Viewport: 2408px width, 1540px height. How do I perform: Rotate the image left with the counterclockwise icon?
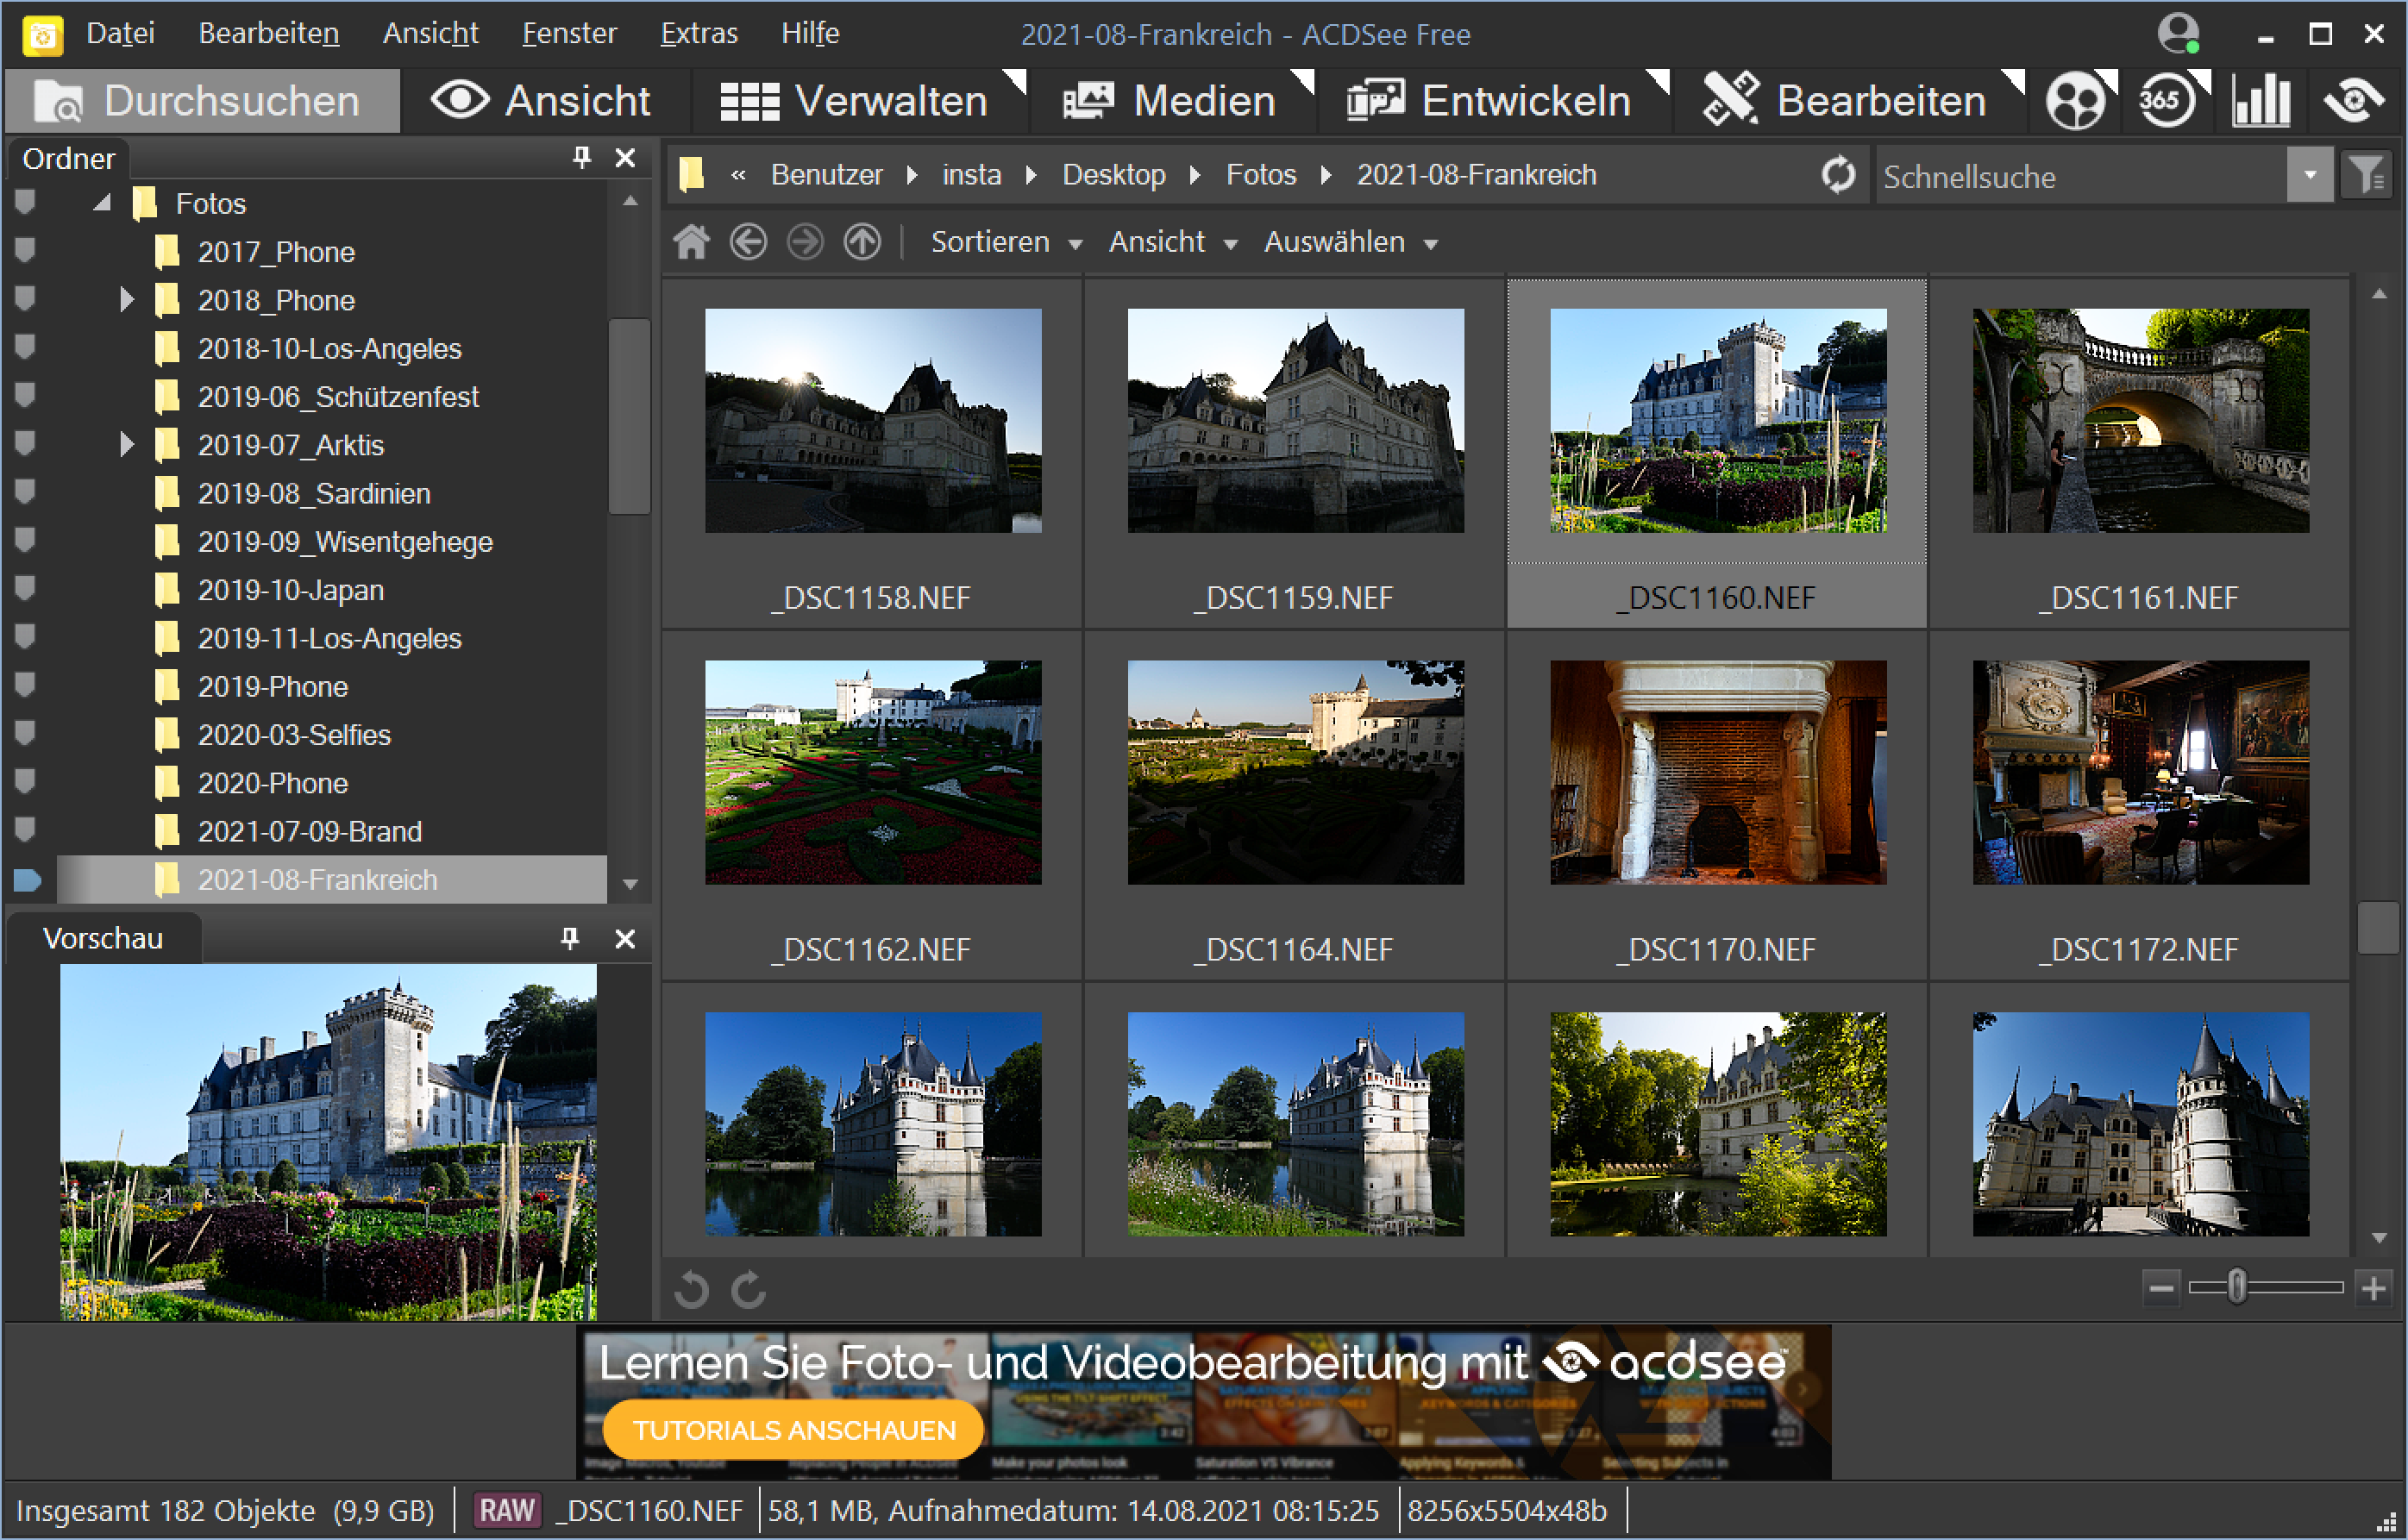(x=691, y=1290)
